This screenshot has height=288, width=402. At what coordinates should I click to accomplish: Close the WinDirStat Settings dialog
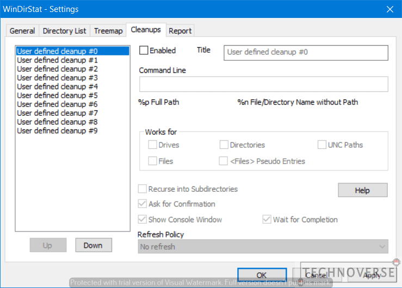(390, 9)
